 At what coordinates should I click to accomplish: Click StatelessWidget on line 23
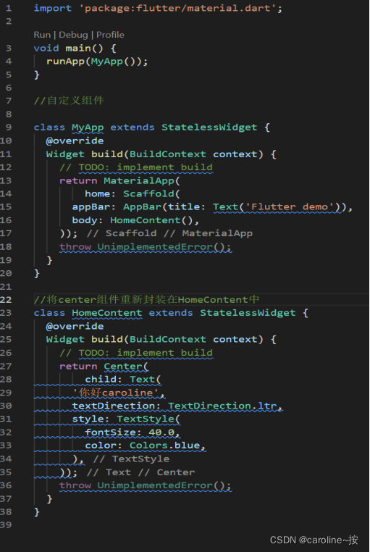pos(248,313)
